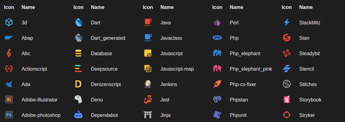Click the gray Dart_generated icon
This screenshot has height=122, width=345.
pos(78,38)
